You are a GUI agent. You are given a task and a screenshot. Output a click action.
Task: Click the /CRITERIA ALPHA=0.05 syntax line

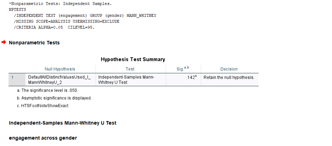[54, 27]
